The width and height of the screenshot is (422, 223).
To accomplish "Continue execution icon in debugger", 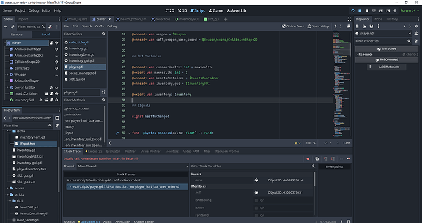I will pyautogui.click(x=349, y=159).
